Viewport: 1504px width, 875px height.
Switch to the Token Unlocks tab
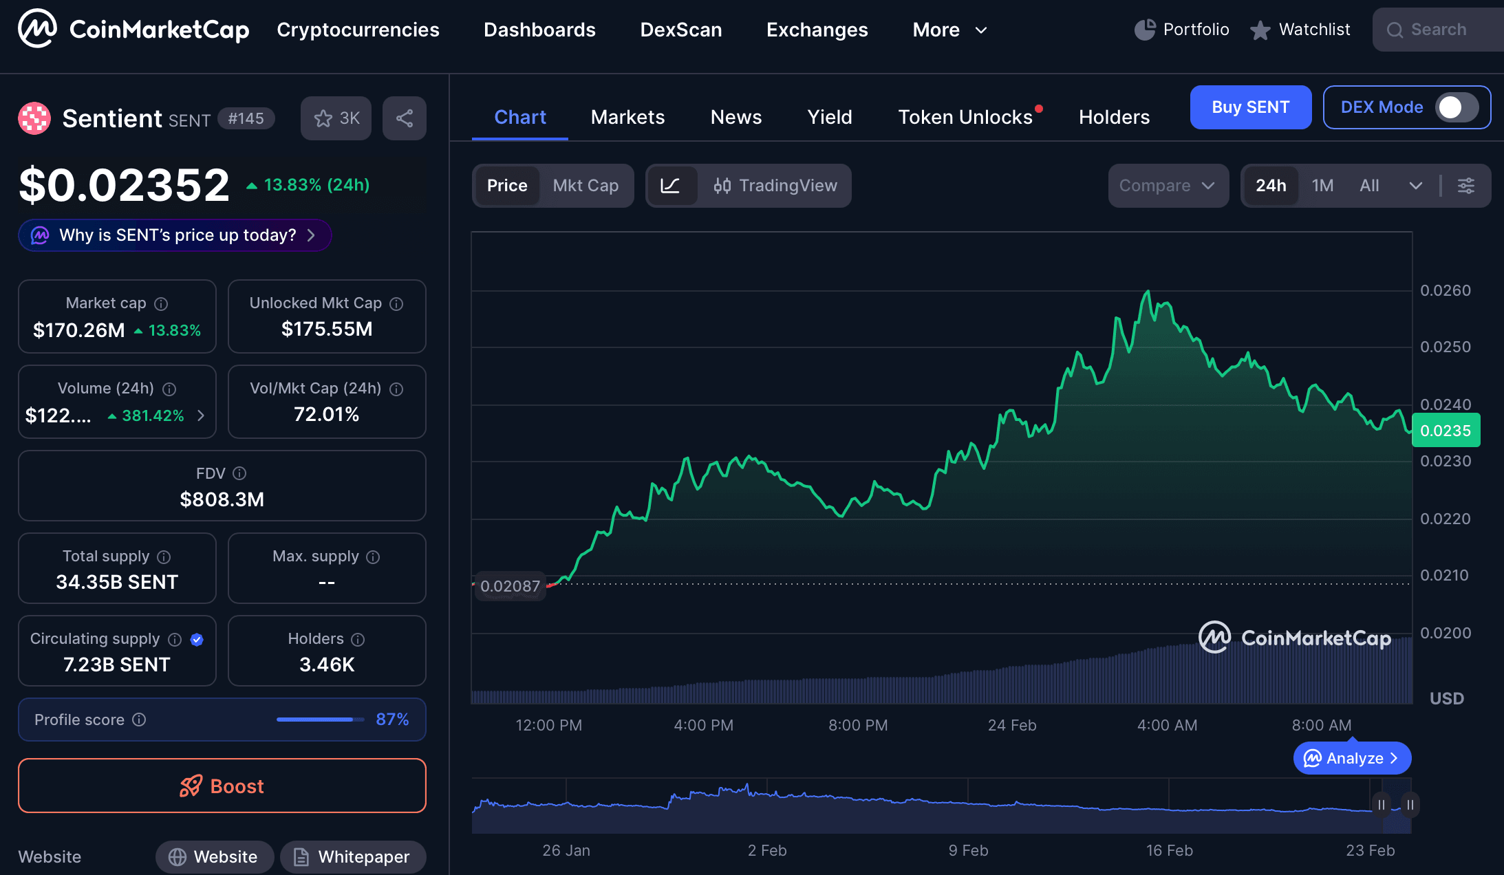(x=965, y=117)
